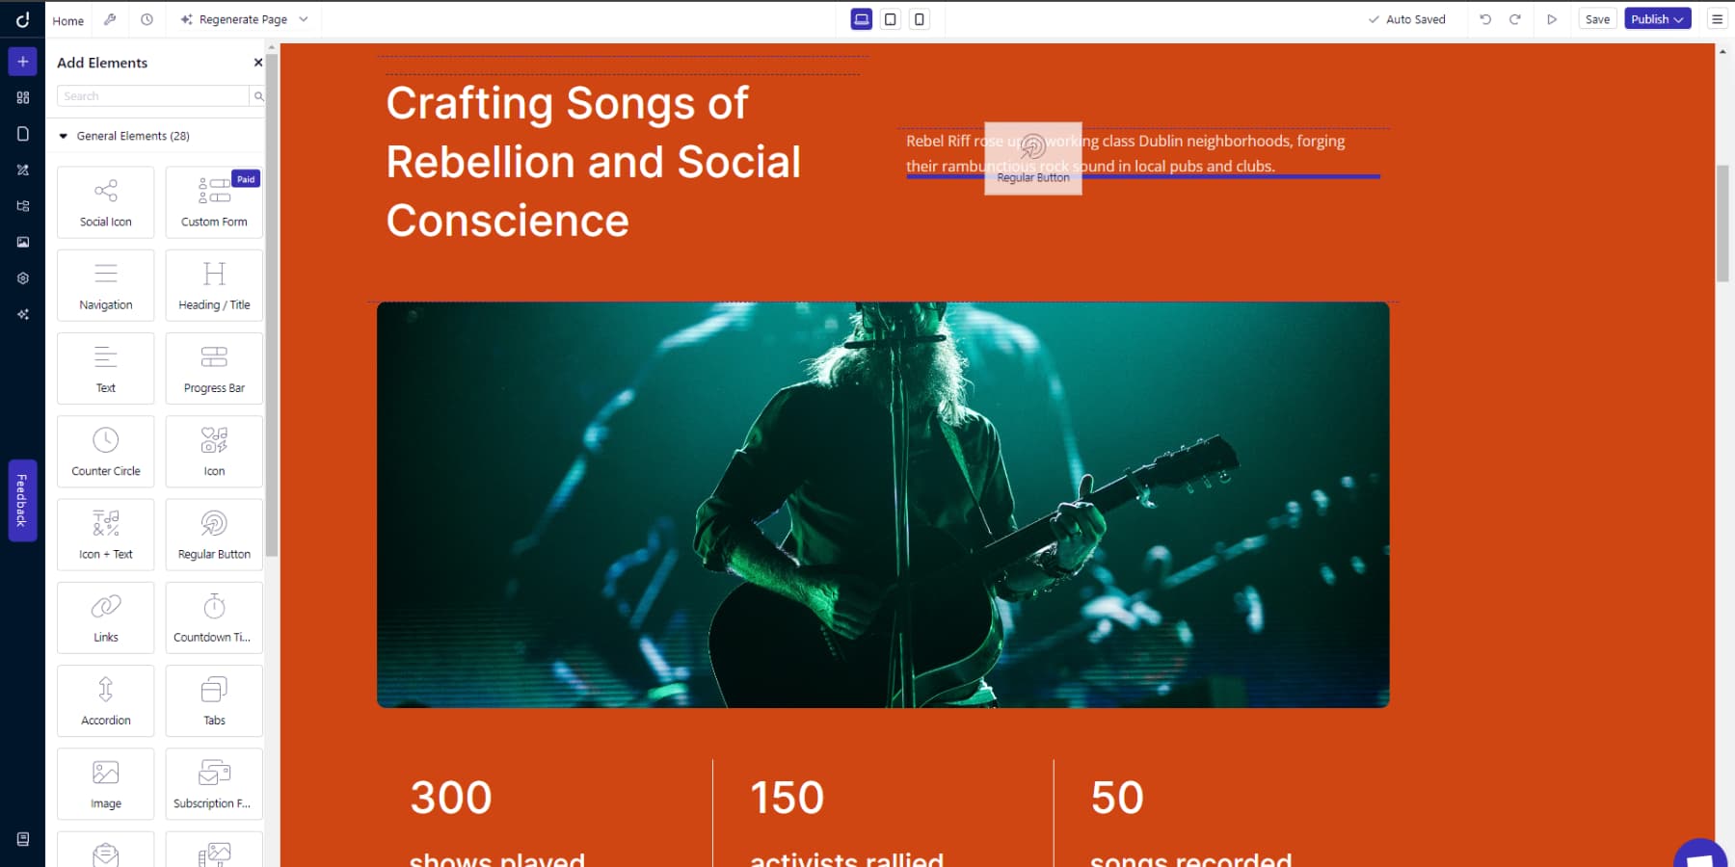Open the settings gear in left sidebar
The width and height of the screenshot is (1735, 867).
pyautogui.click(x=21, y=277)
